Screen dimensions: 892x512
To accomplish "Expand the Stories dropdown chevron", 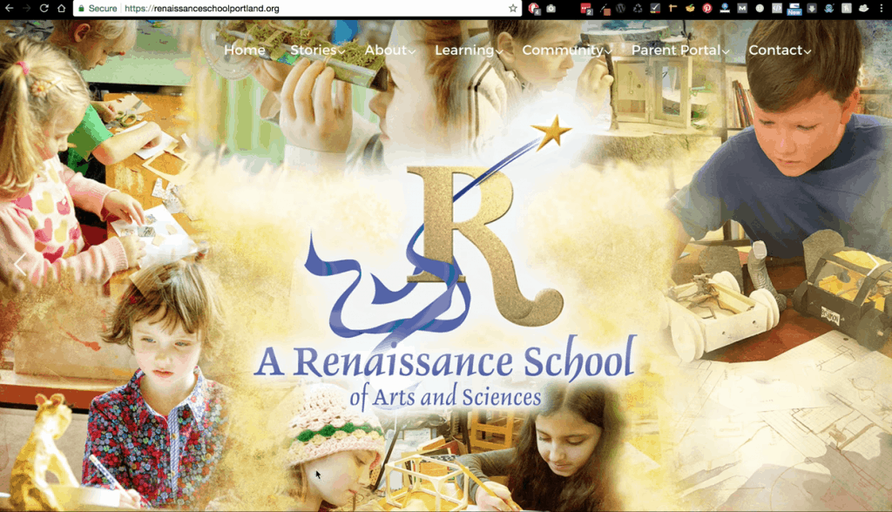I will pos(341,51).
